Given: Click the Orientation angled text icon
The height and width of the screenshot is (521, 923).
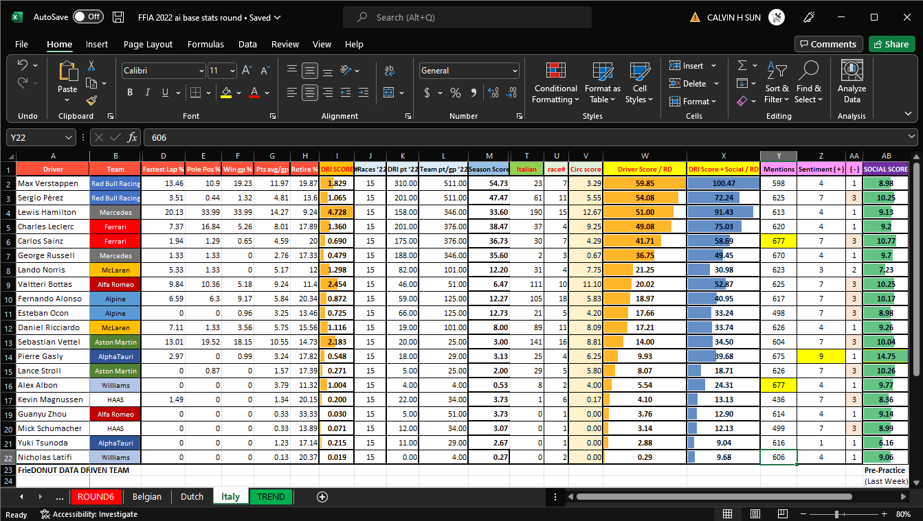Looking at the screenshot, I should pyautogui.click(x=346, y=70).
